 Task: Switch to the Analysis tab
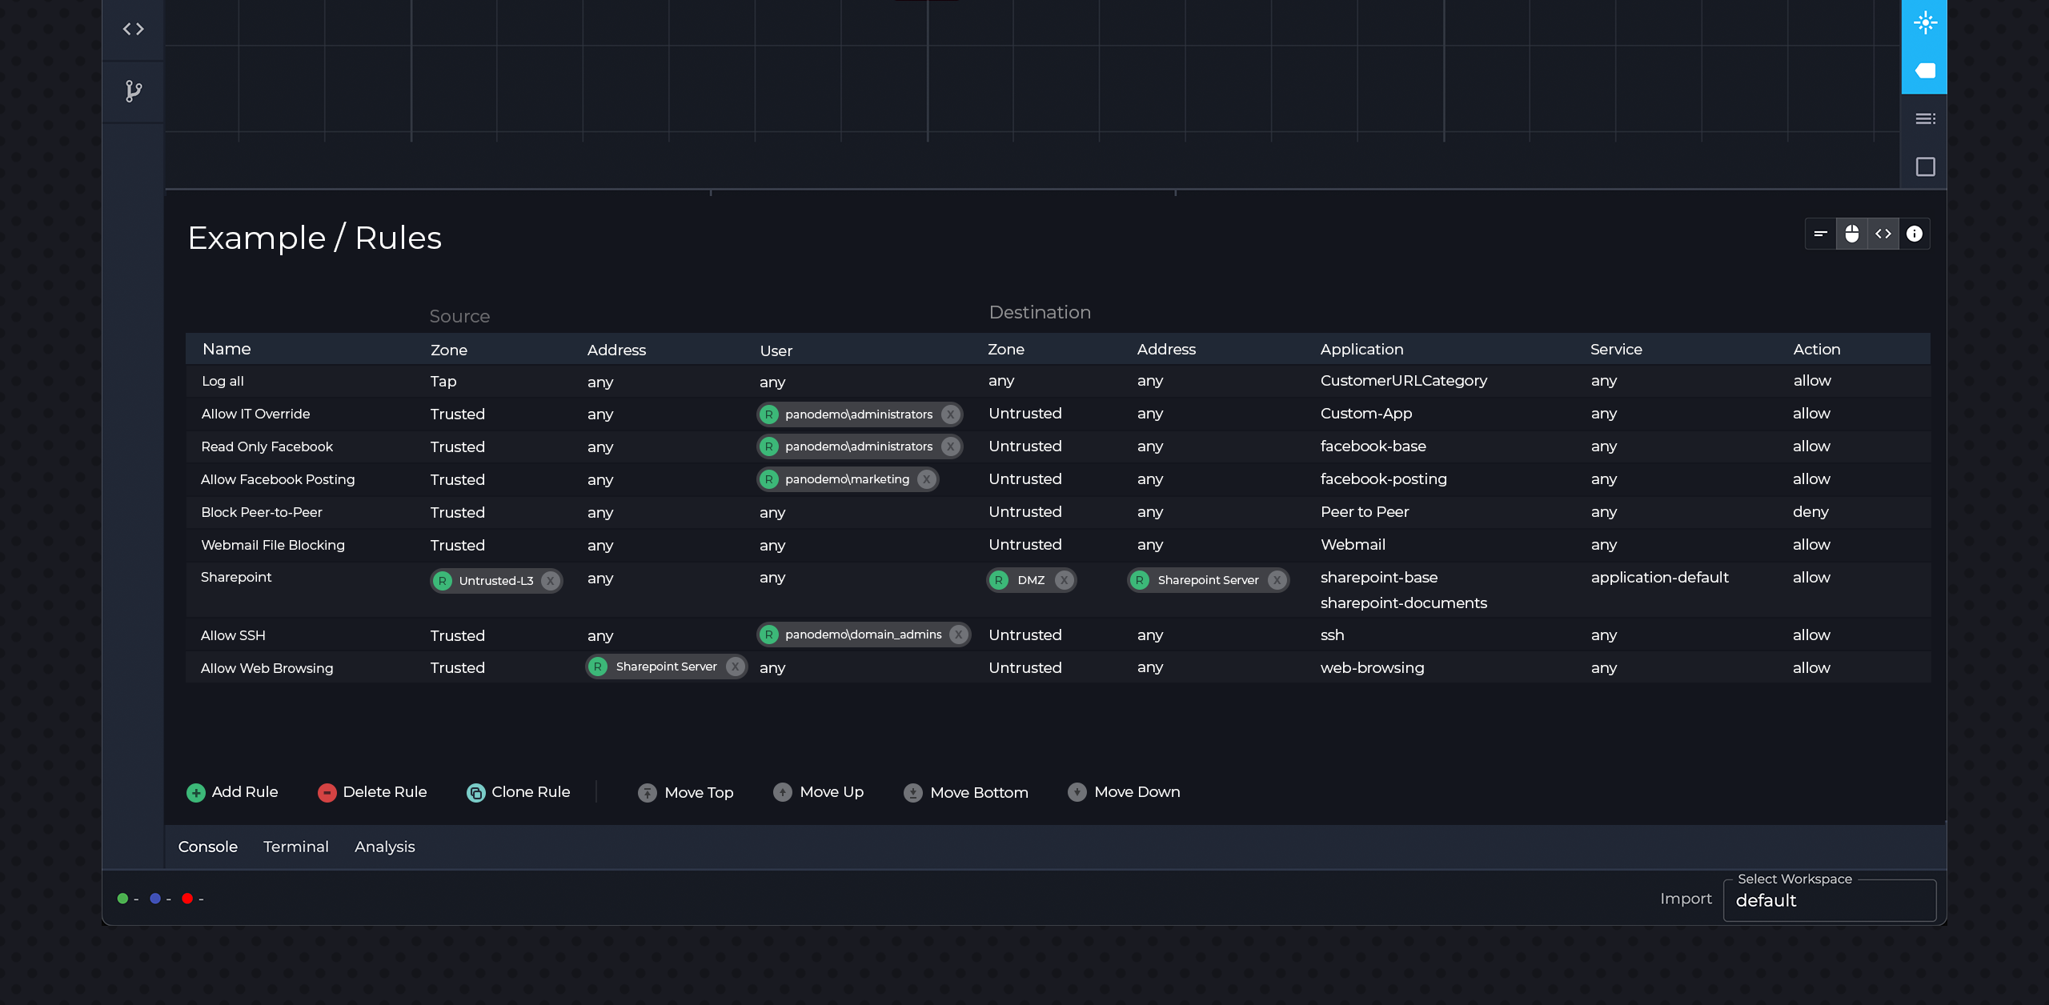(x=384, y=847)
